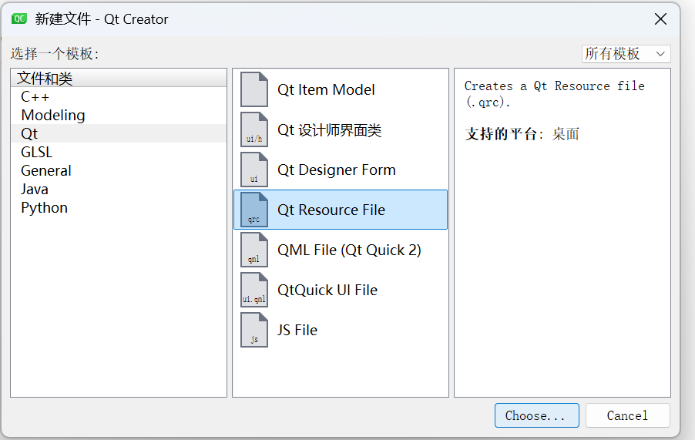Choose JS File template
The height and width of the screenshot is (440, 695).
[x=341, y=330]
